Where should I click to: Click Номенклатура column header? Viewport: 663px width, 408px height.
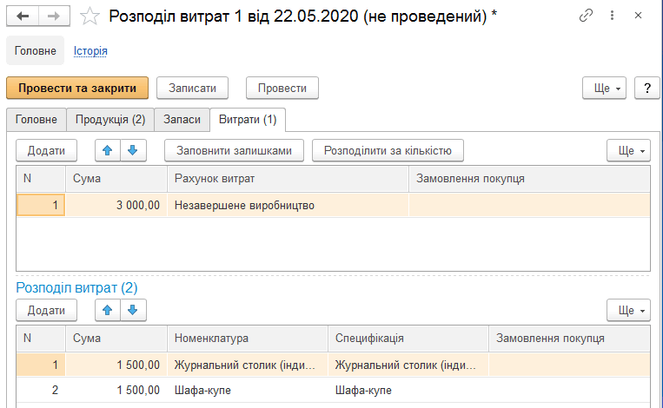tap(248, 339)
